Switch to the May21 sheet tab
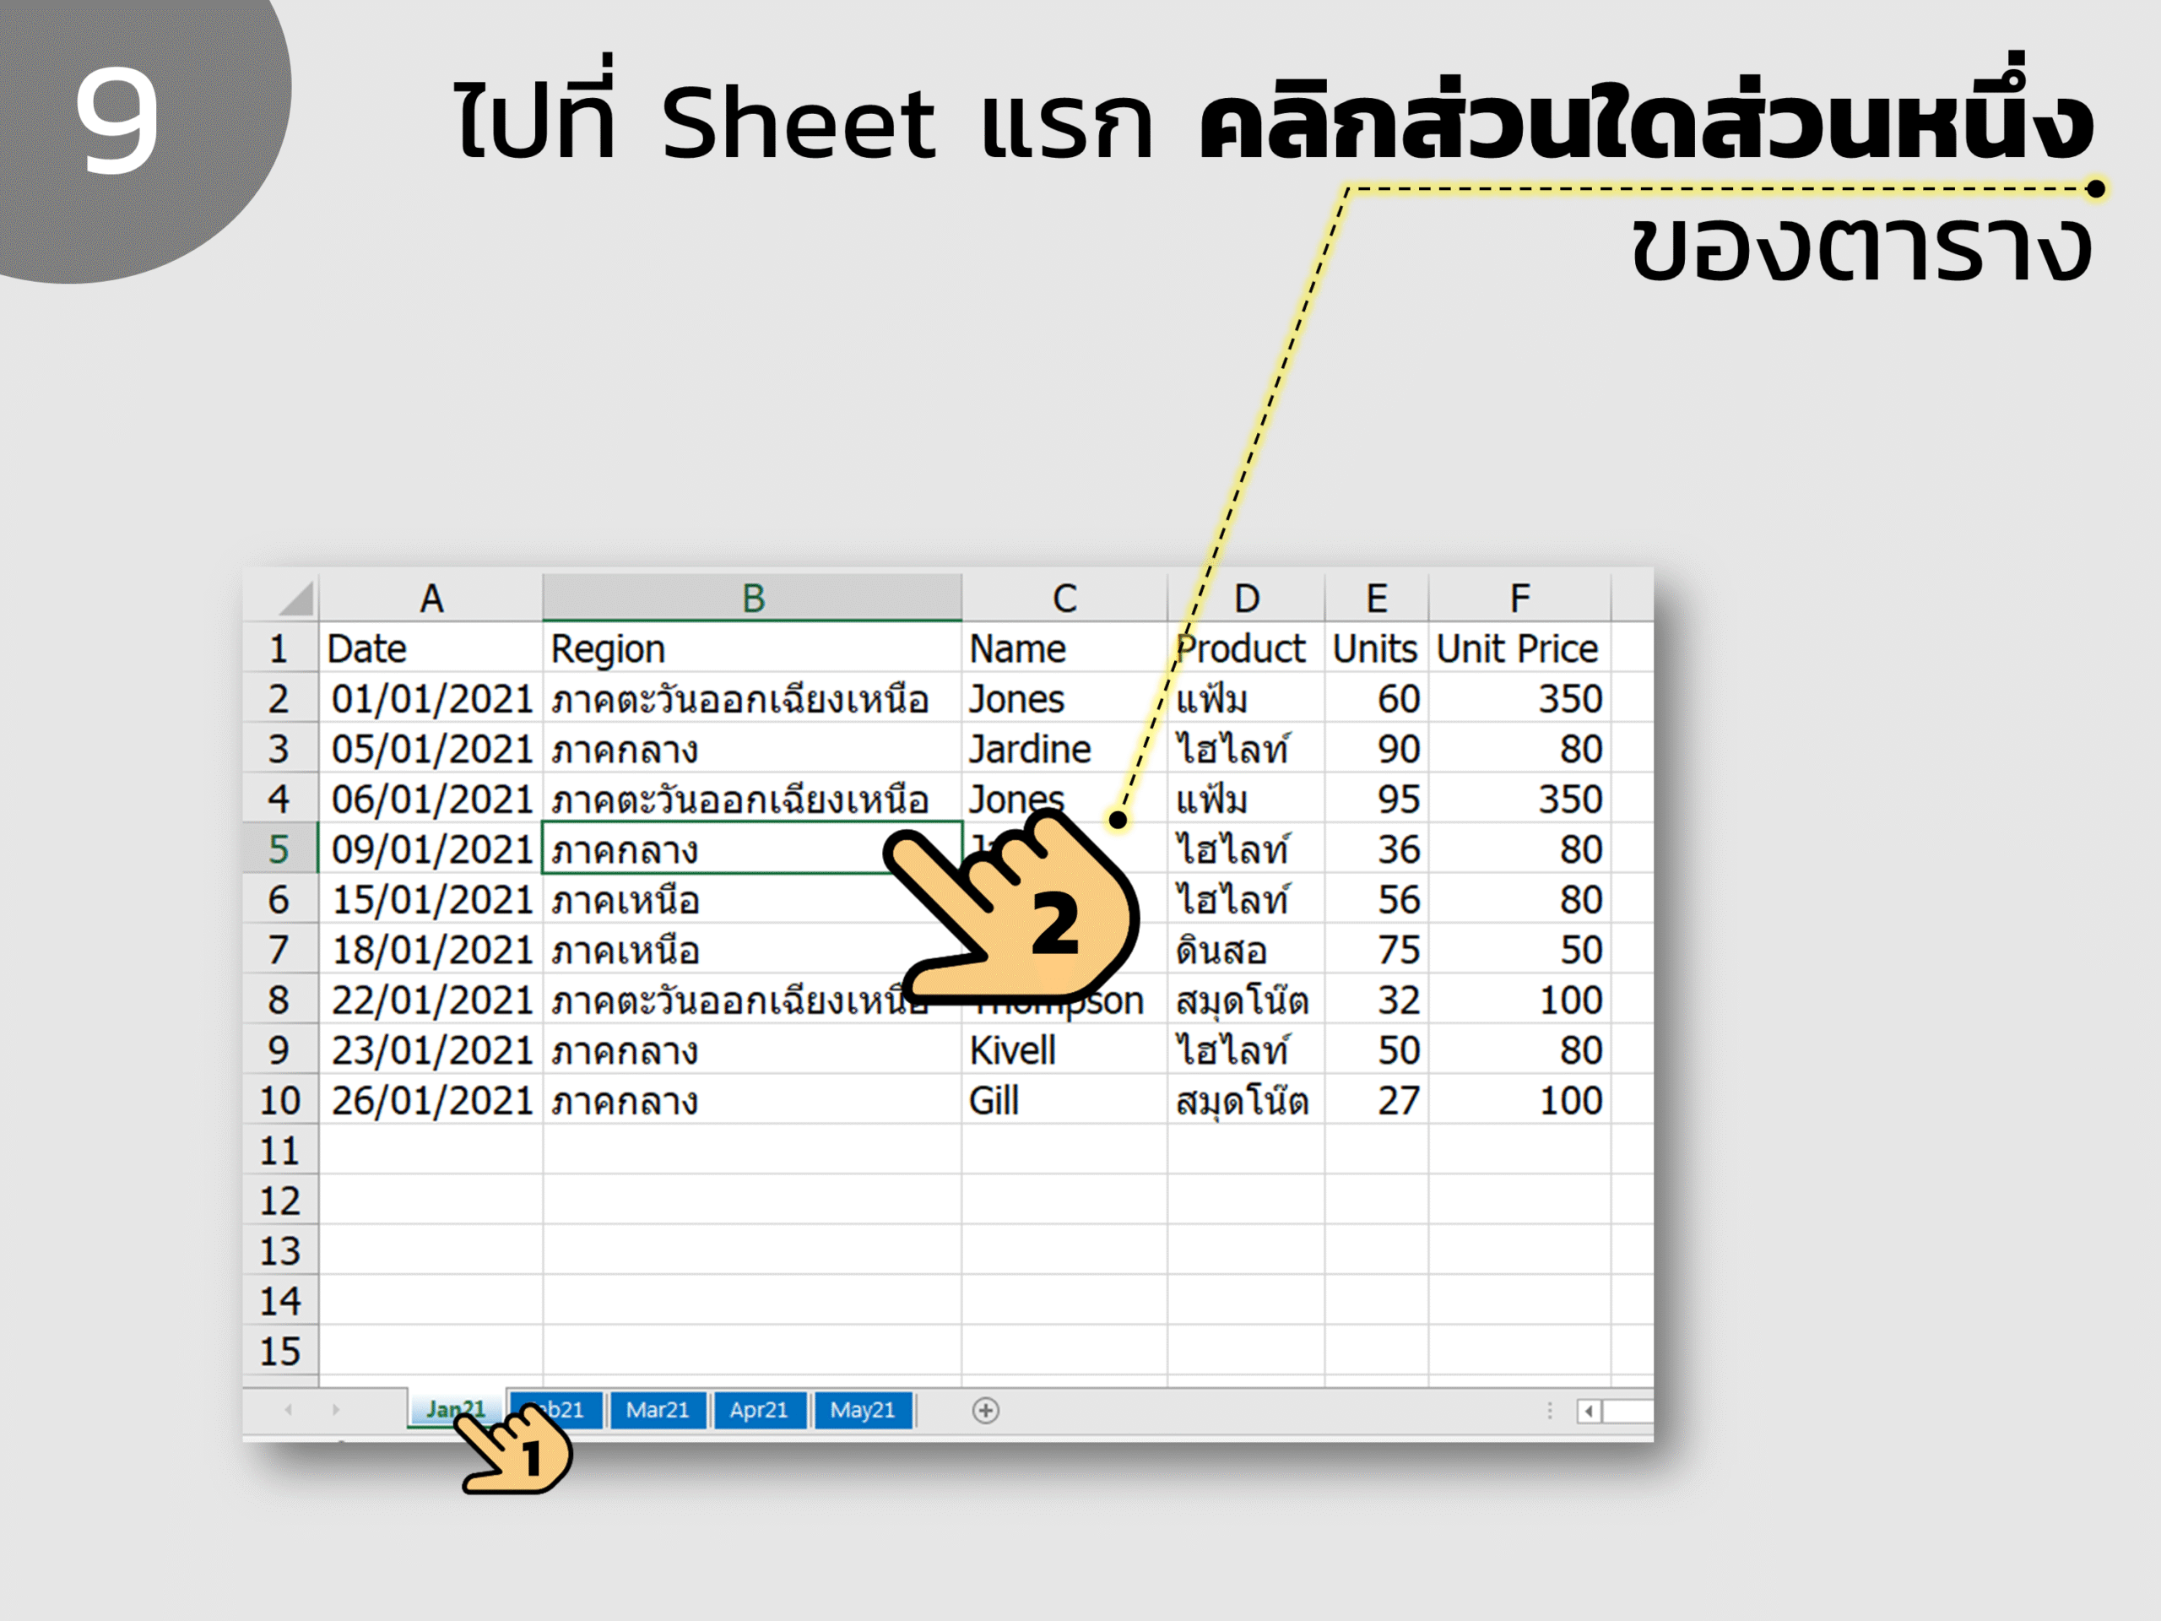Screen dimensions: 2161x1621 (x=863, y=1410)
